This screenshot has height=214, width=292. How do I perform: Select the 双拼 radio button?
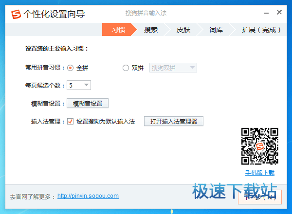click(126, 68)
